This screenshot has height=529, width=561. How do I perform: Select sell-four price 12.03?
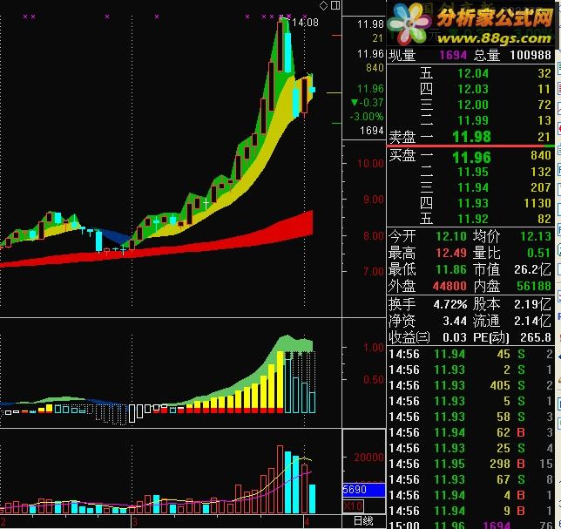(473, 89)
